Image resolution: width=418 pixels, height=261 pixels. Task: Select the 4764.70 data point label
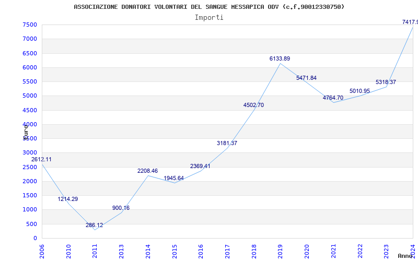coord(333,98)
